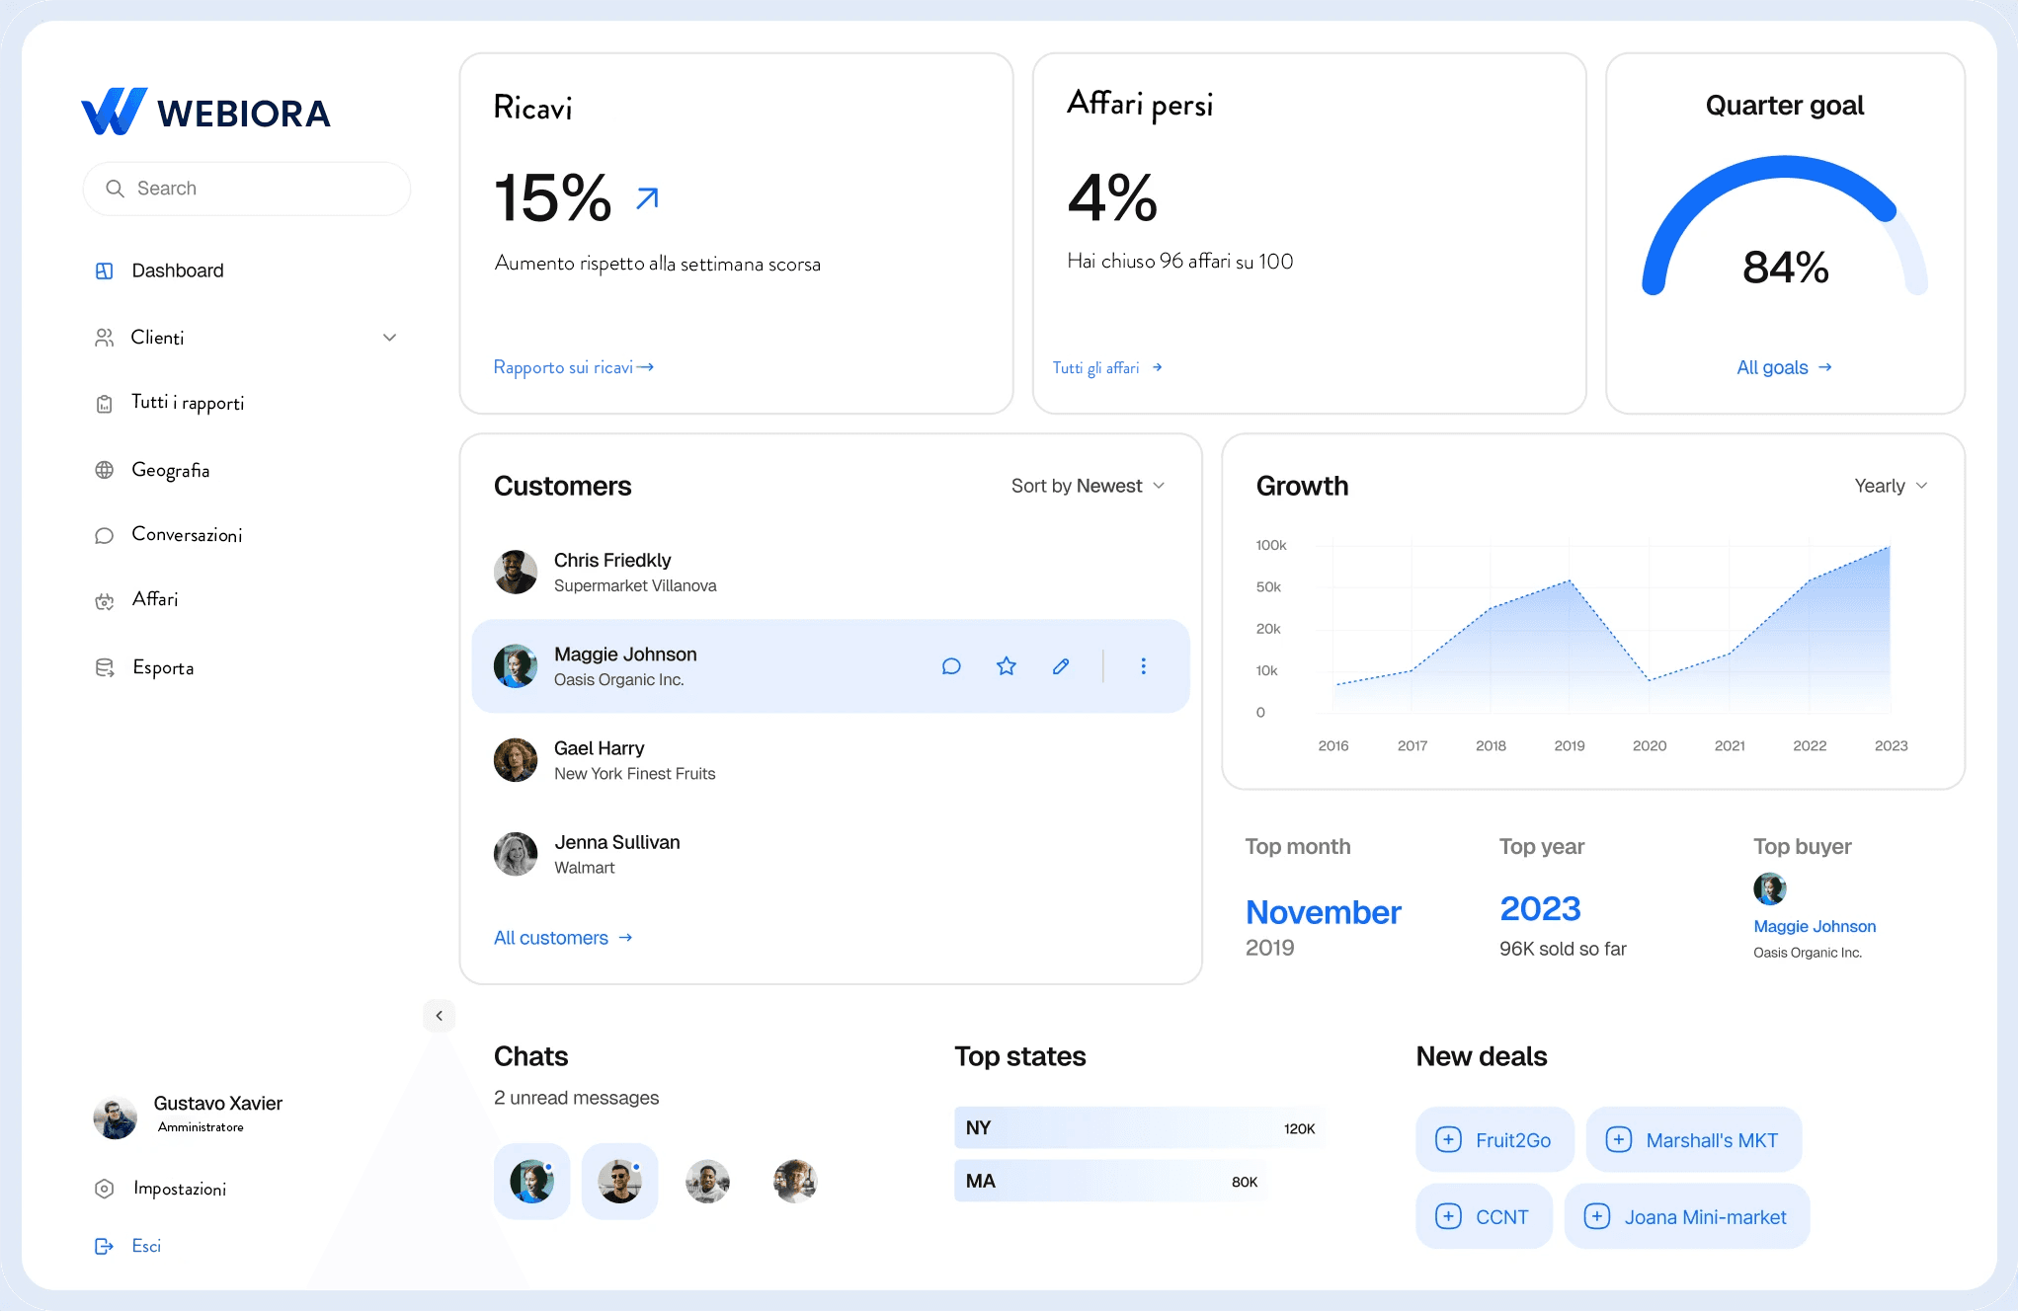Edit Maggie Johnson's customer details
The height and width of the screenshot is (1311, 2018).
[1061, 665]
